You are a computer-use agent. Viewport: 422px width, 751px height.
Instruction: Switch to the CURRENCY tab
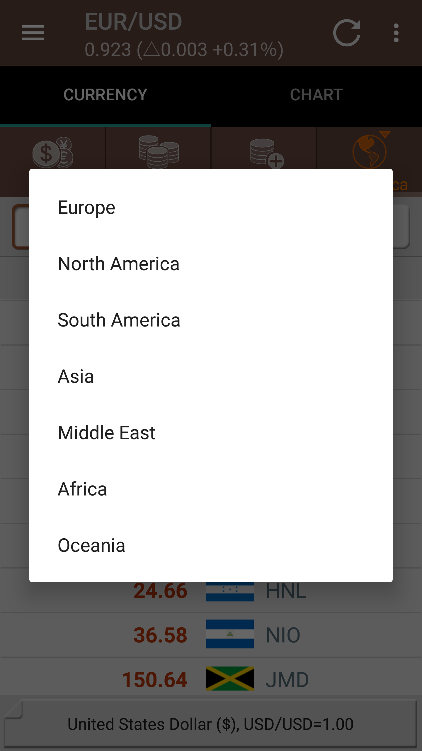point(105,95)
